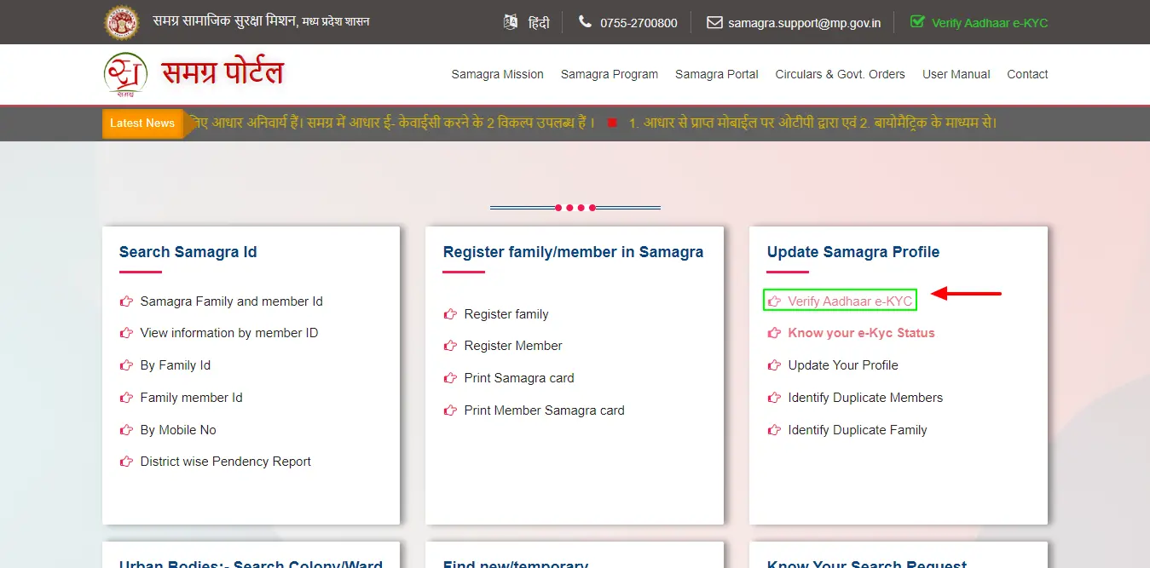The height and width of the screenshot is (568, 1150).
Task: Open the Identify Duplicate Members link
Action: click(x=865, y=398)
